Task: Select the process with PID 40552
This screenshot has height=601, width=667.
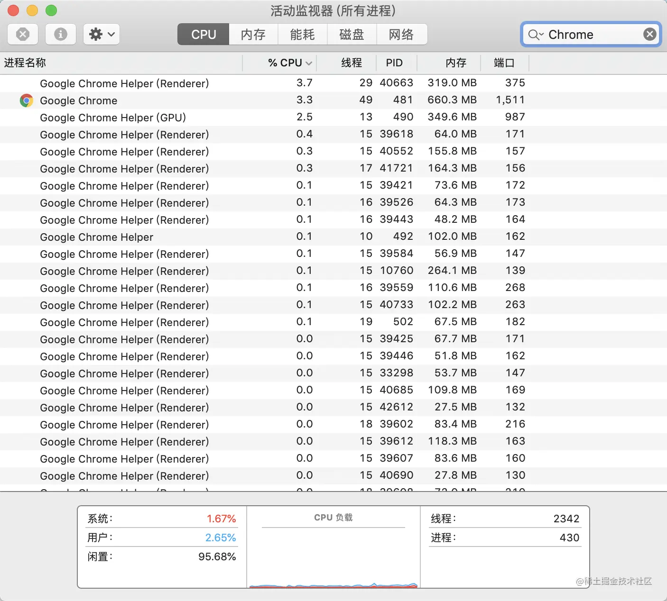Action: click(333, 152)
